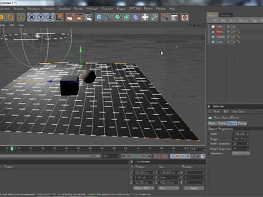
Task: Switch to the Structure tab
Action: coord(225,15)
